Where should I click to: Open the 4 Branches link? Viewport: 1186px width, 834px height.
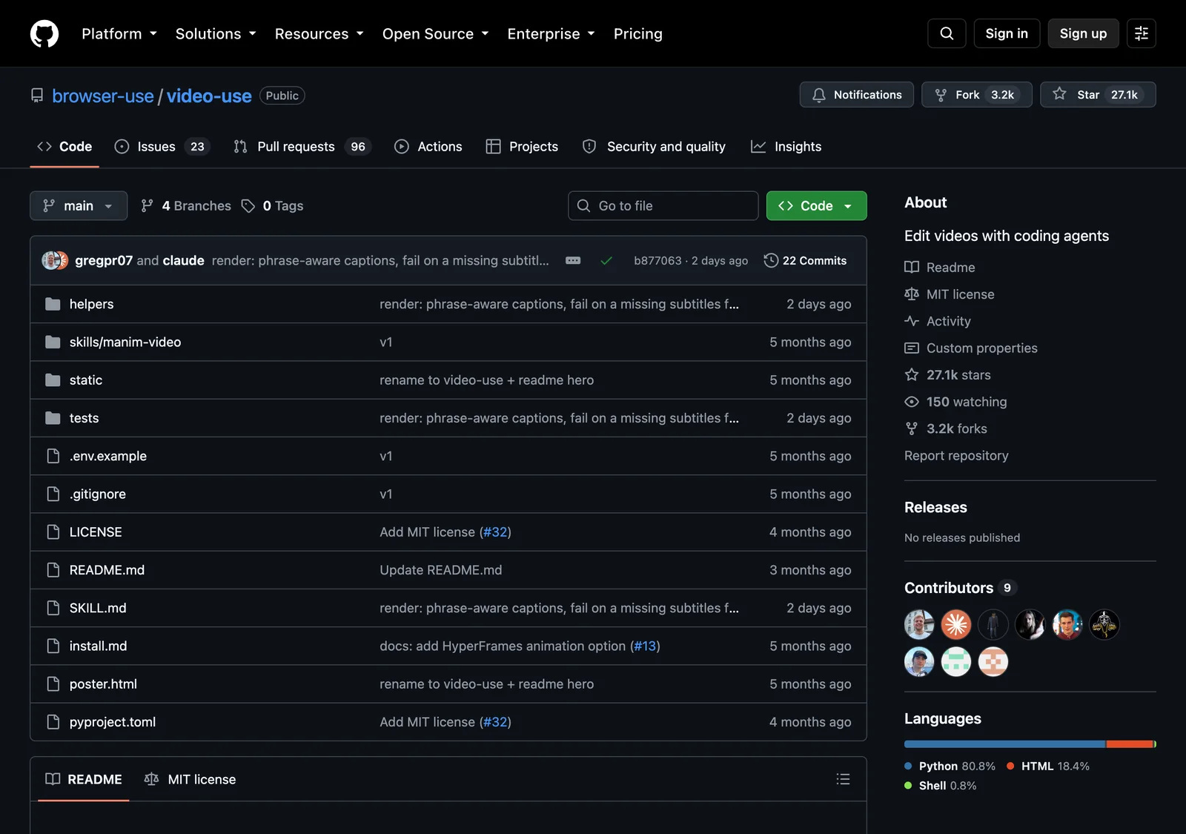coord(186,206)
